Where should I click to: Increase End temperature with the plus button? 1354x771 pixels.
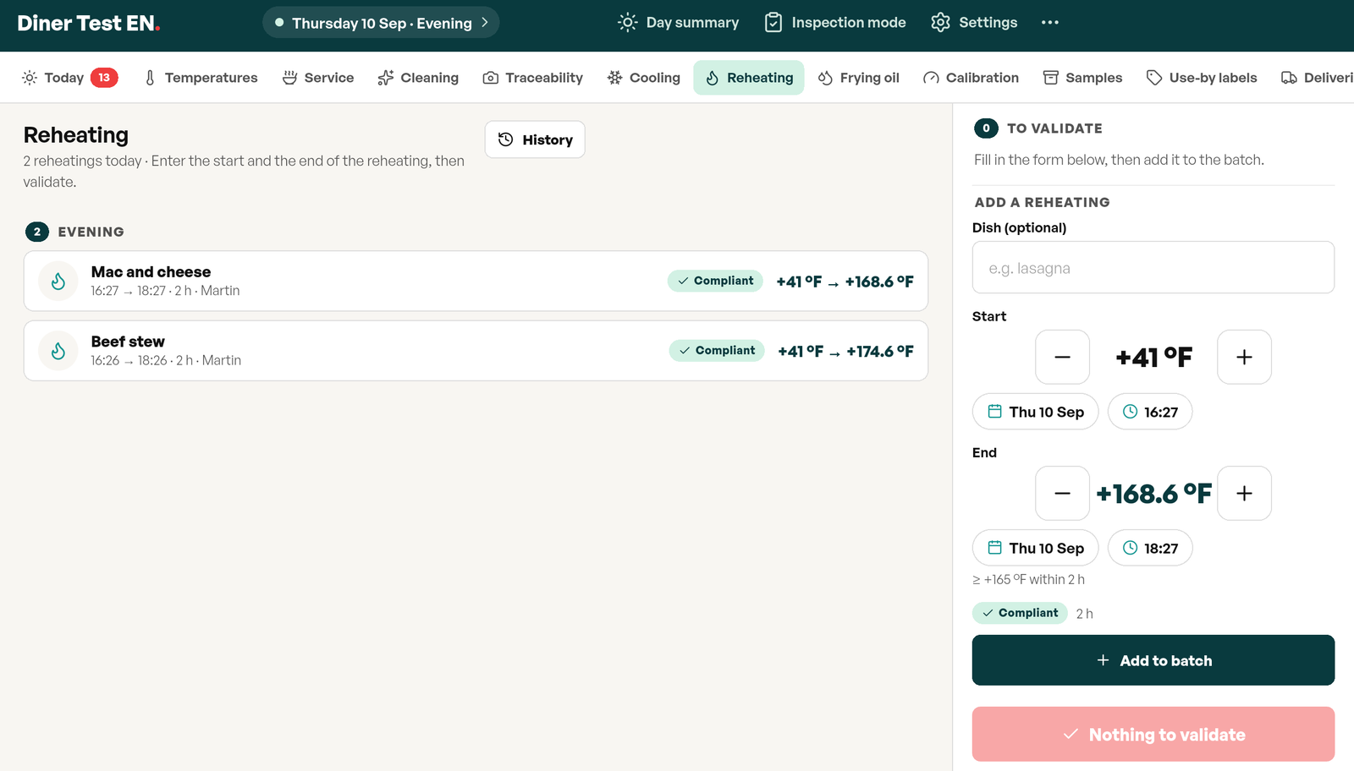pyautogui.click(x=1244, y=493)
